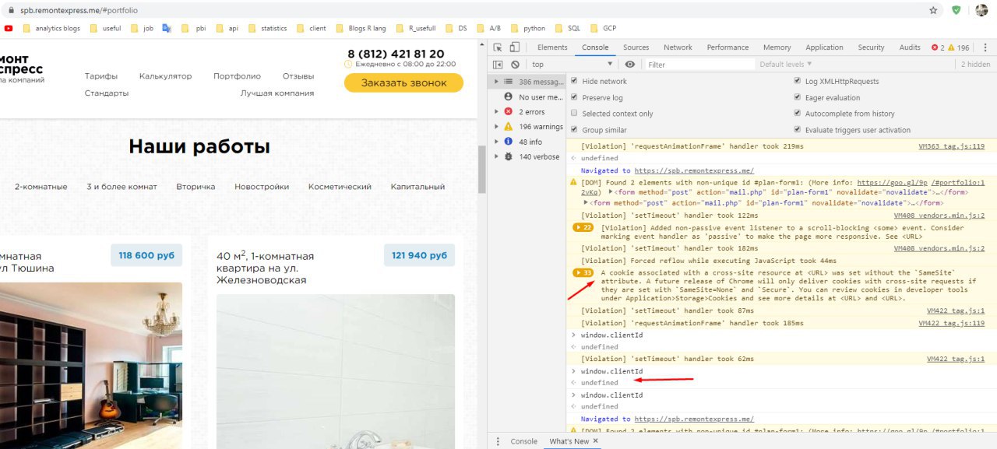The width and height of the screenshot is (997, 449).
Task: Open DevTools three-dot customize menu
Action: point(986,47)
